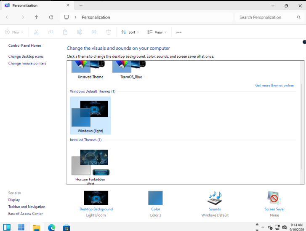Click the Sounds link text
This screenshot has width=306, height=231.
[x=215, y=209]
